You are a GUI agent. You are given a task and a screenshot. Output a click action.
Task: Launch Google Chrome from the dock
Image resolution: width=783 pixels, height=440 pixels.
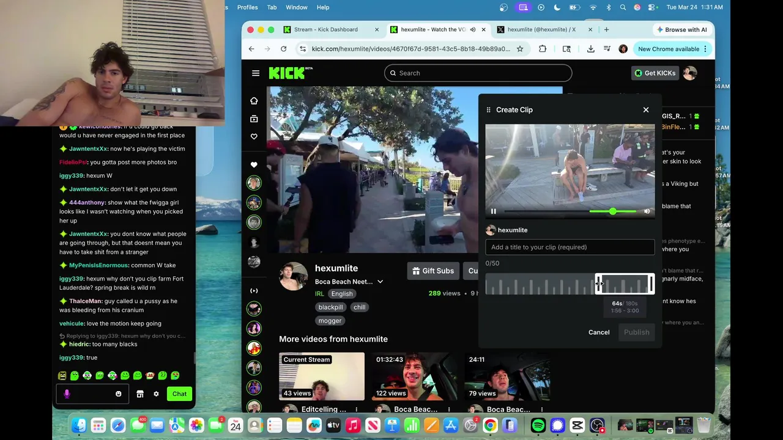[490, 425]
